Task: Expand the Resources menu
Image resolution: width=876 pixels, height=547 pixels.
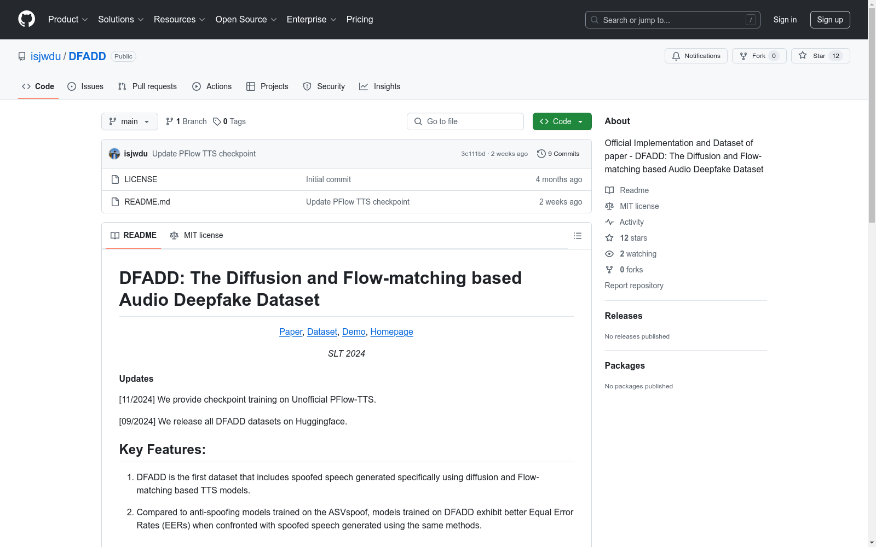Action: click(180, 19)
